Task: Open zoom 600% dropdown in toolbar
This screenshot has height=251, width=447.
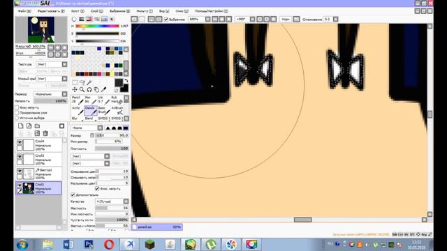Action: point(208,20)
